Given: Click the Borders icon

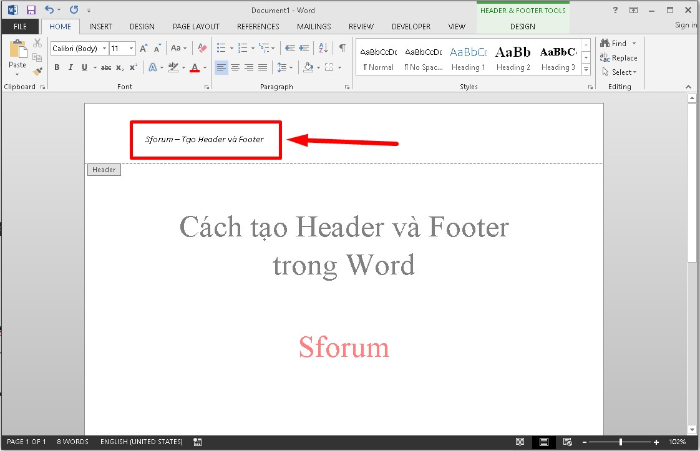Looking at the screenshot, I should [x=329, y=67].
